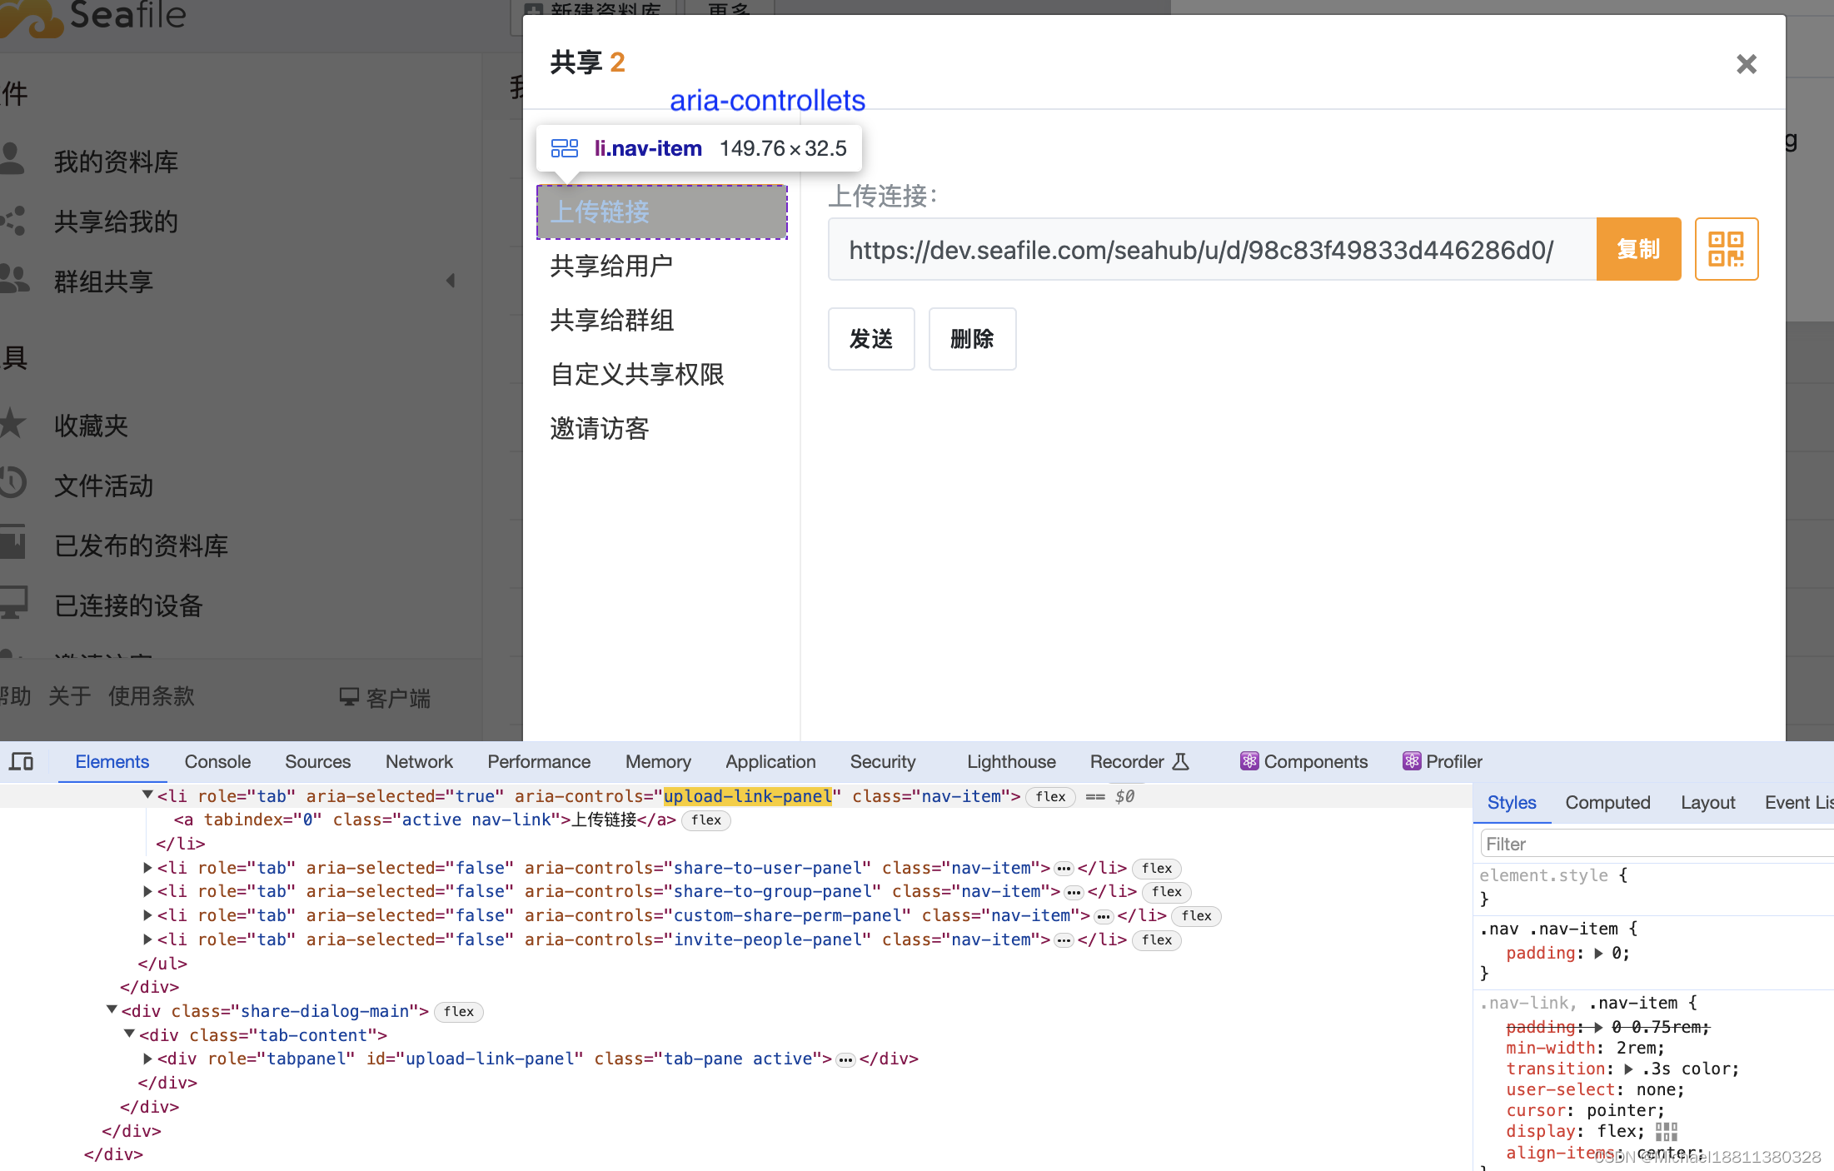The image size is (1834, 1171).
Task: Collapse the sidebar using the chevron arrow
Action: click(x=451, y=281)
